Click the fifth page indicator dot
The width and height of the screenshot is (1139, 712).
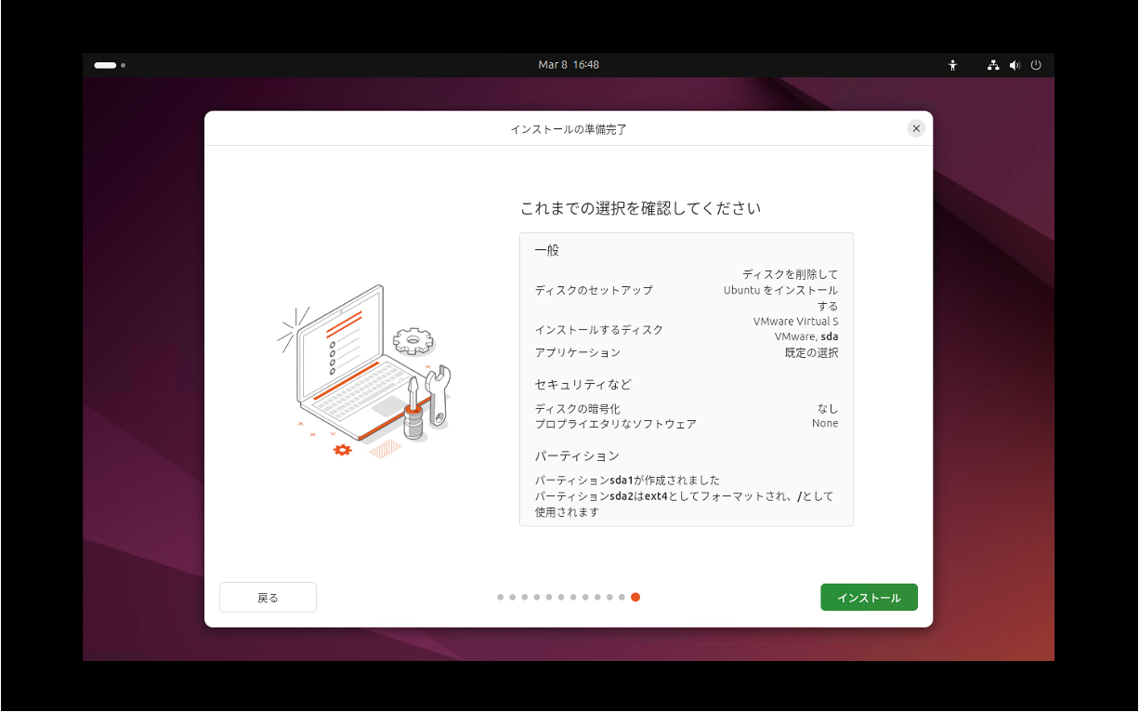coord(549,597)
